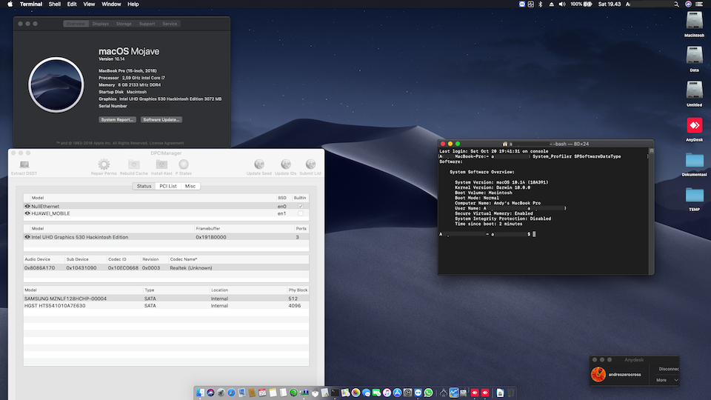The image size is (711, 400).
Task: Open the Shell menu in menu bar
Action: click(x=55, y=4)
